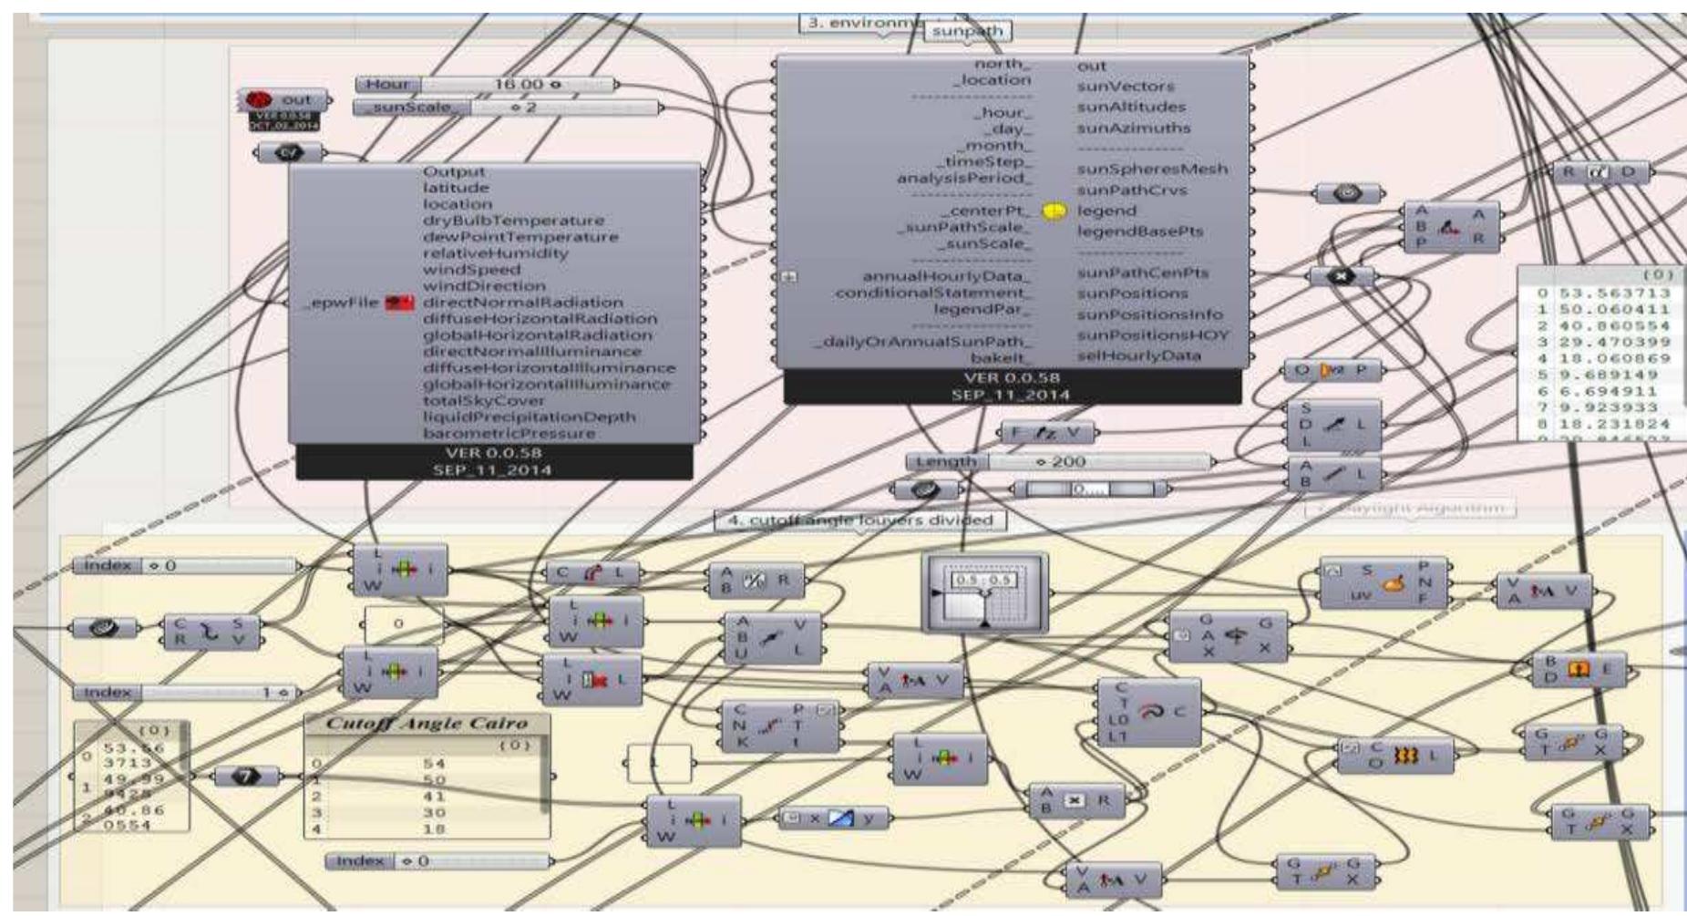Viewport: 1687px width, 916px height.
Task: Click the yellow sunpath component icon
Action: (x=1054, y=211)
